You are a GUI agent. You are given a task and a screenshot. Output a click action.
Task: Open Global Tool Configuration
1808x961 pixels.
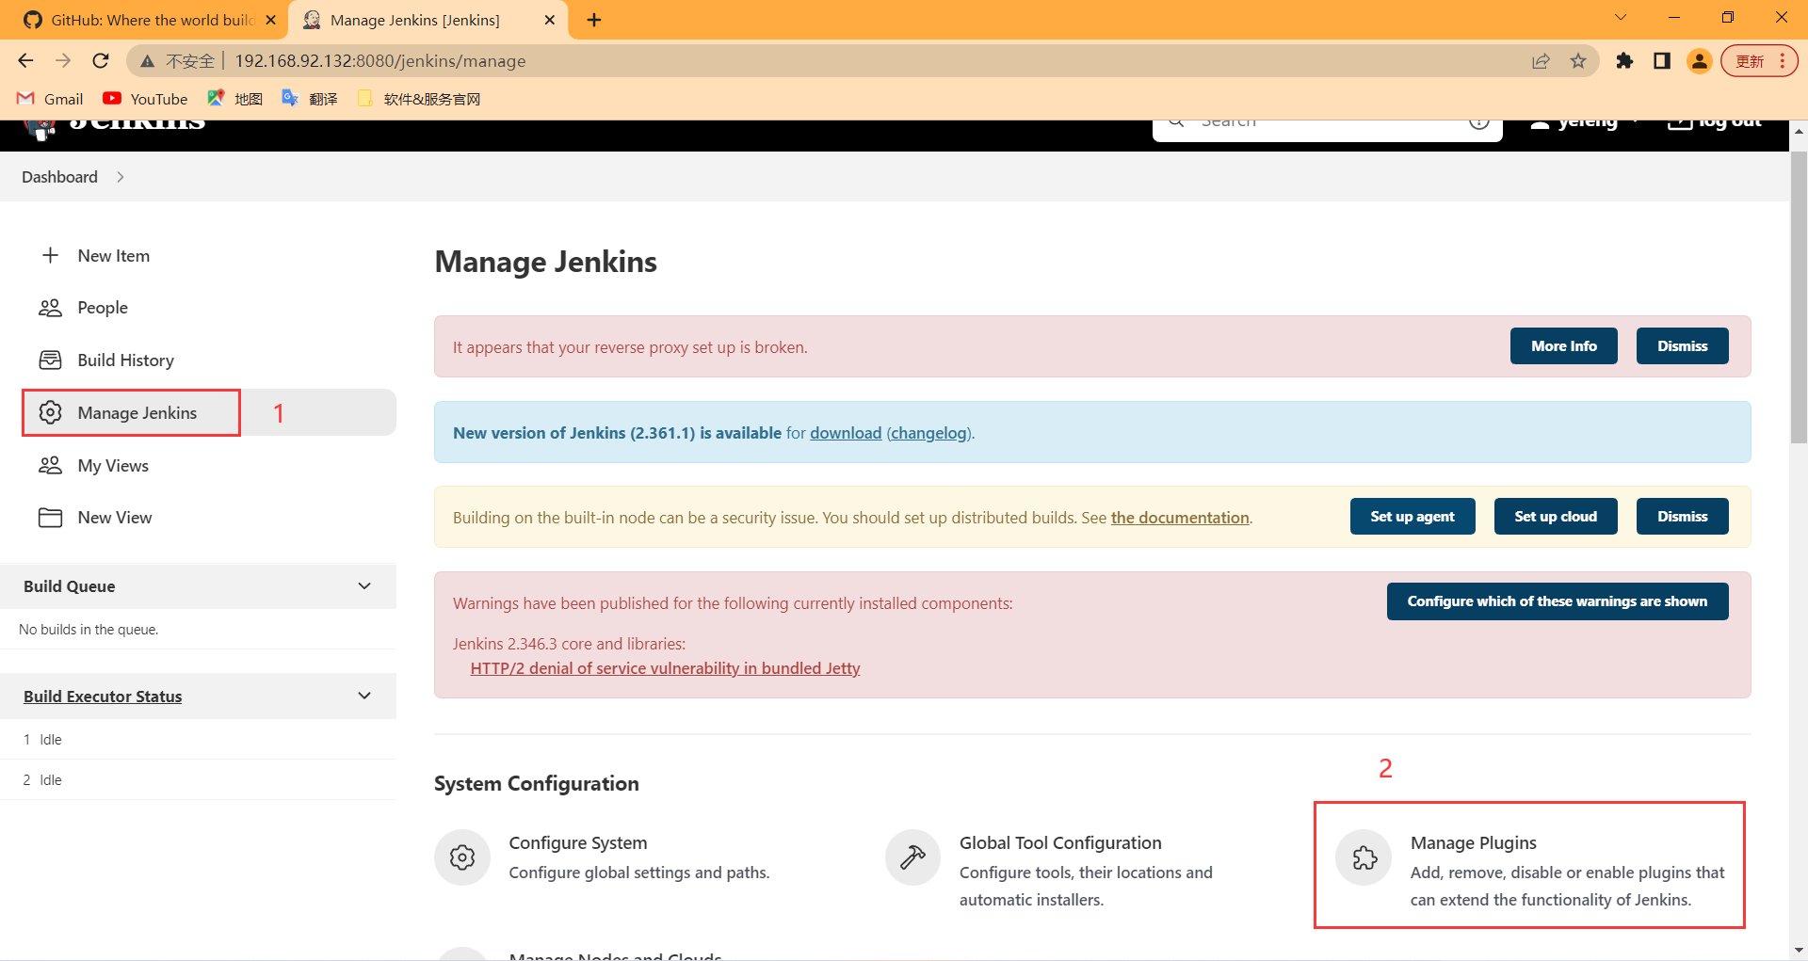point(1060,842)
